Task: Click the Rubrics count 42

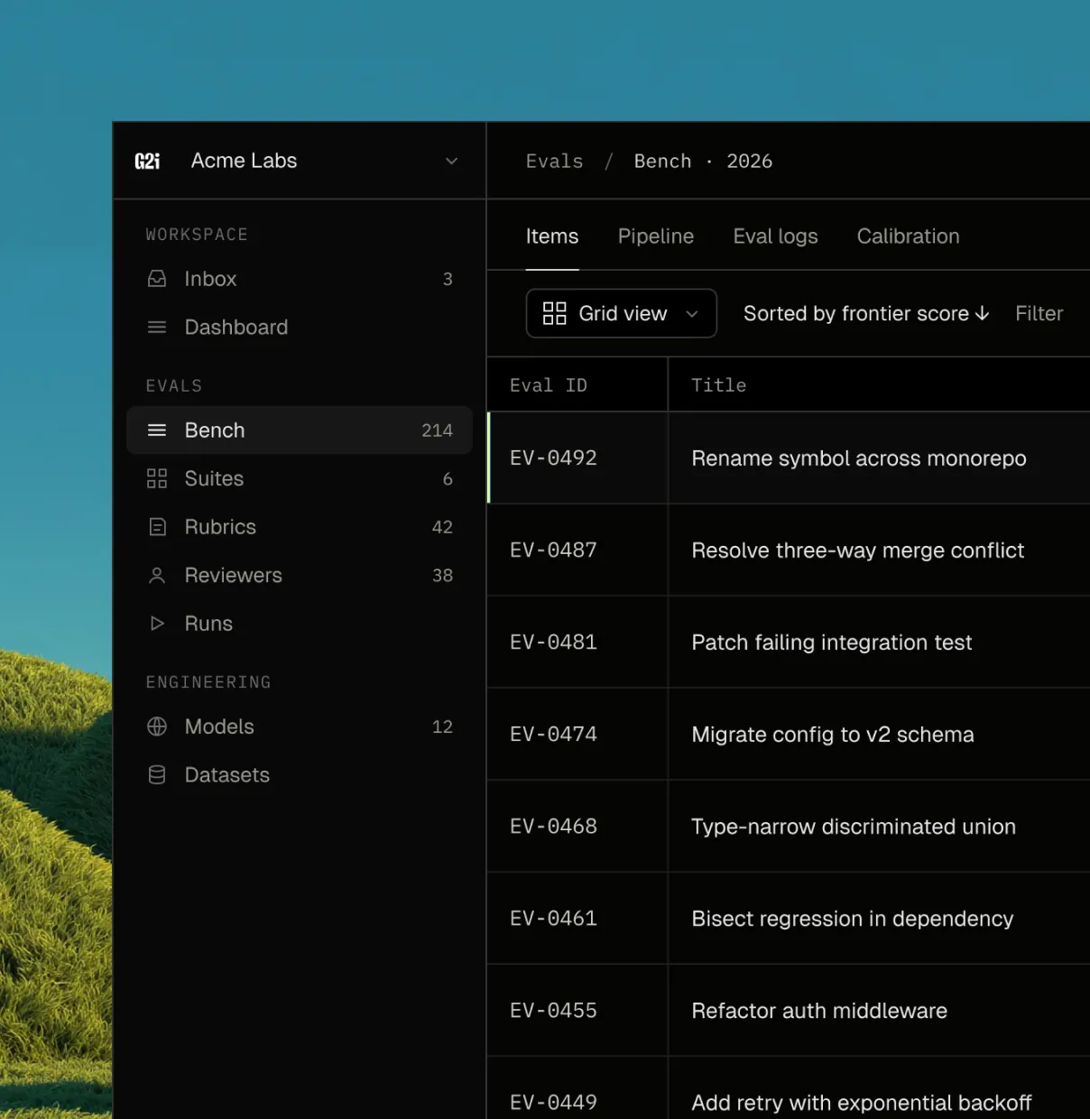Action: coord(442,527)
